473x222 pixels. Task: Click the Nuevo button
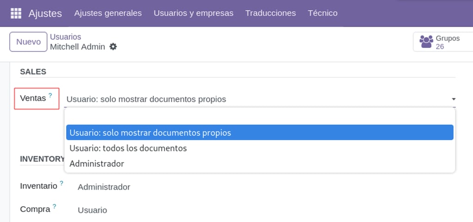coord(28,42)
